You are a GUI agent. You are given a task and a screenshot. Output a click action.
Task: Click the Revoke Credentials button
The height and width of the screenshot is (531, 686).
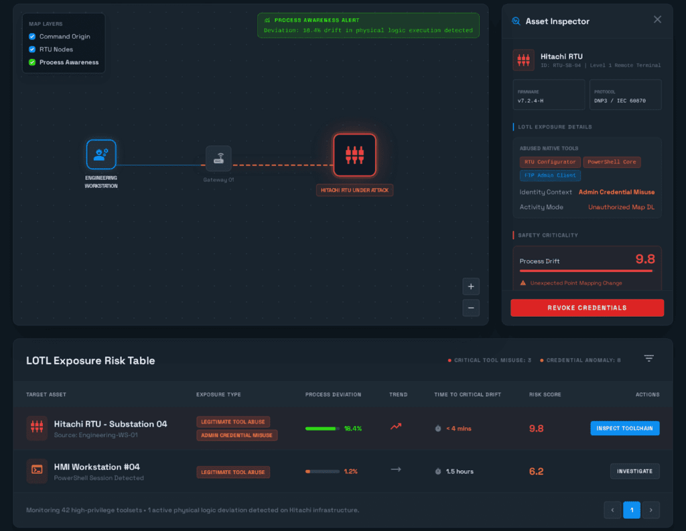[587, 308]
